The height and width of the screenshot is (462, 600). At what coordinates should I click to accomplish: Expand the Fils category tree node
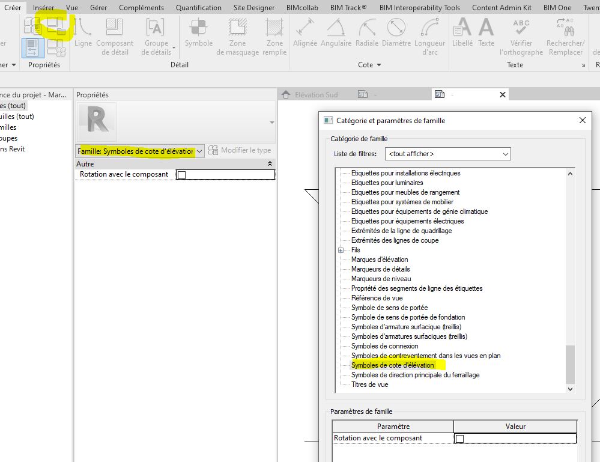pos(341,250)
